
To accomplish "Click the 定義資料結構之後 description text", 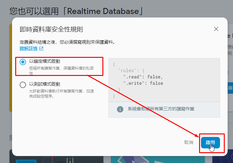I will (x=67, y=42).
